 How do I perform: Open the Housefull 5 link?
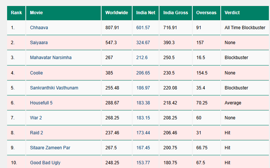[41, 103]
